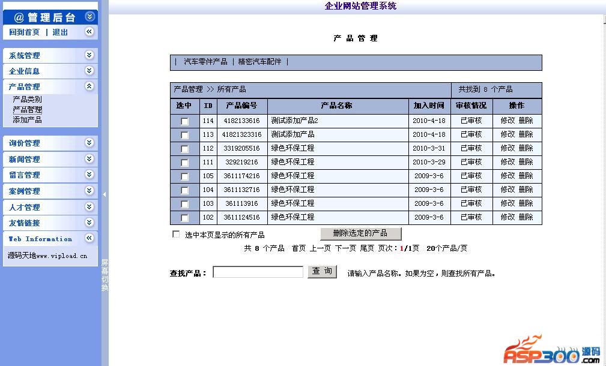Image resolution: width=606 pixels, height=366 pixels.
Task: Click the 企业信息 menu label
Action: pos(25,71)
